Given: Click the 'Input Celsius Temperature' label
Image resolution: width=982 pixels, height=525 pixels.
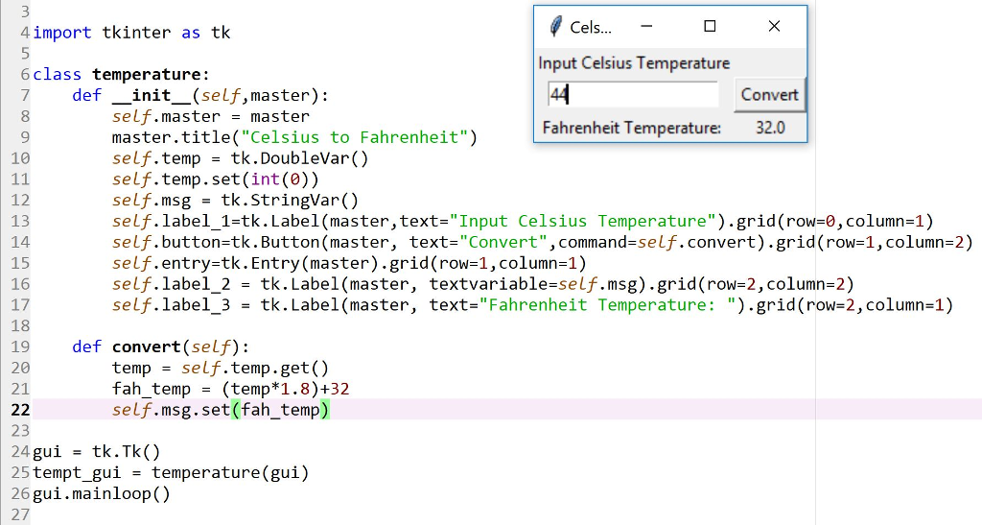Looking at the screenshot, I should click(x=634, y=63).
